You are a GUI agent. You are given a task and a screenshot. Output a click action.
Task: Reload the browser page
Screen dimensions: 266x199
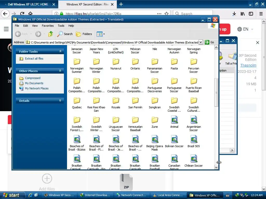(x=22, y=14)
